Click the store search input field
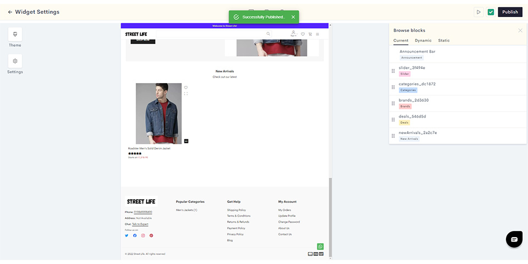 point(214,34)
